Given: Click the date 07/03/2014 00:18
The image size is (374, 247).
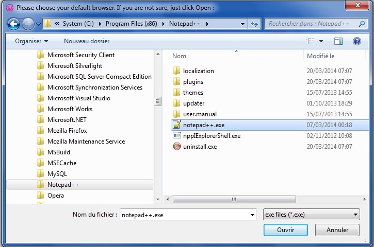Looking at the screenshot, I should click(x=329, y=125).
